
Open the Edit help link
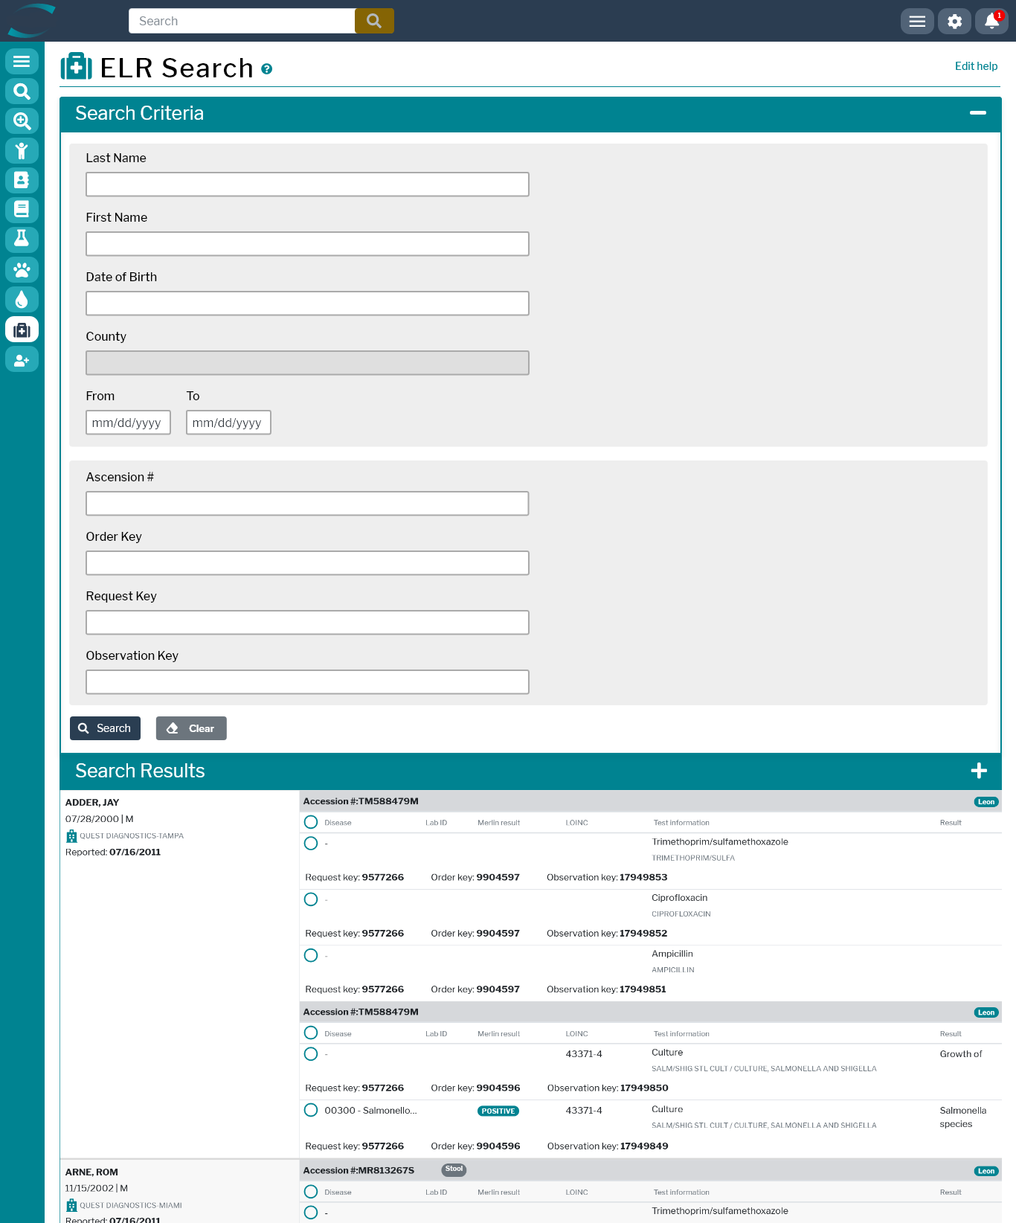[x=976, y=66]
